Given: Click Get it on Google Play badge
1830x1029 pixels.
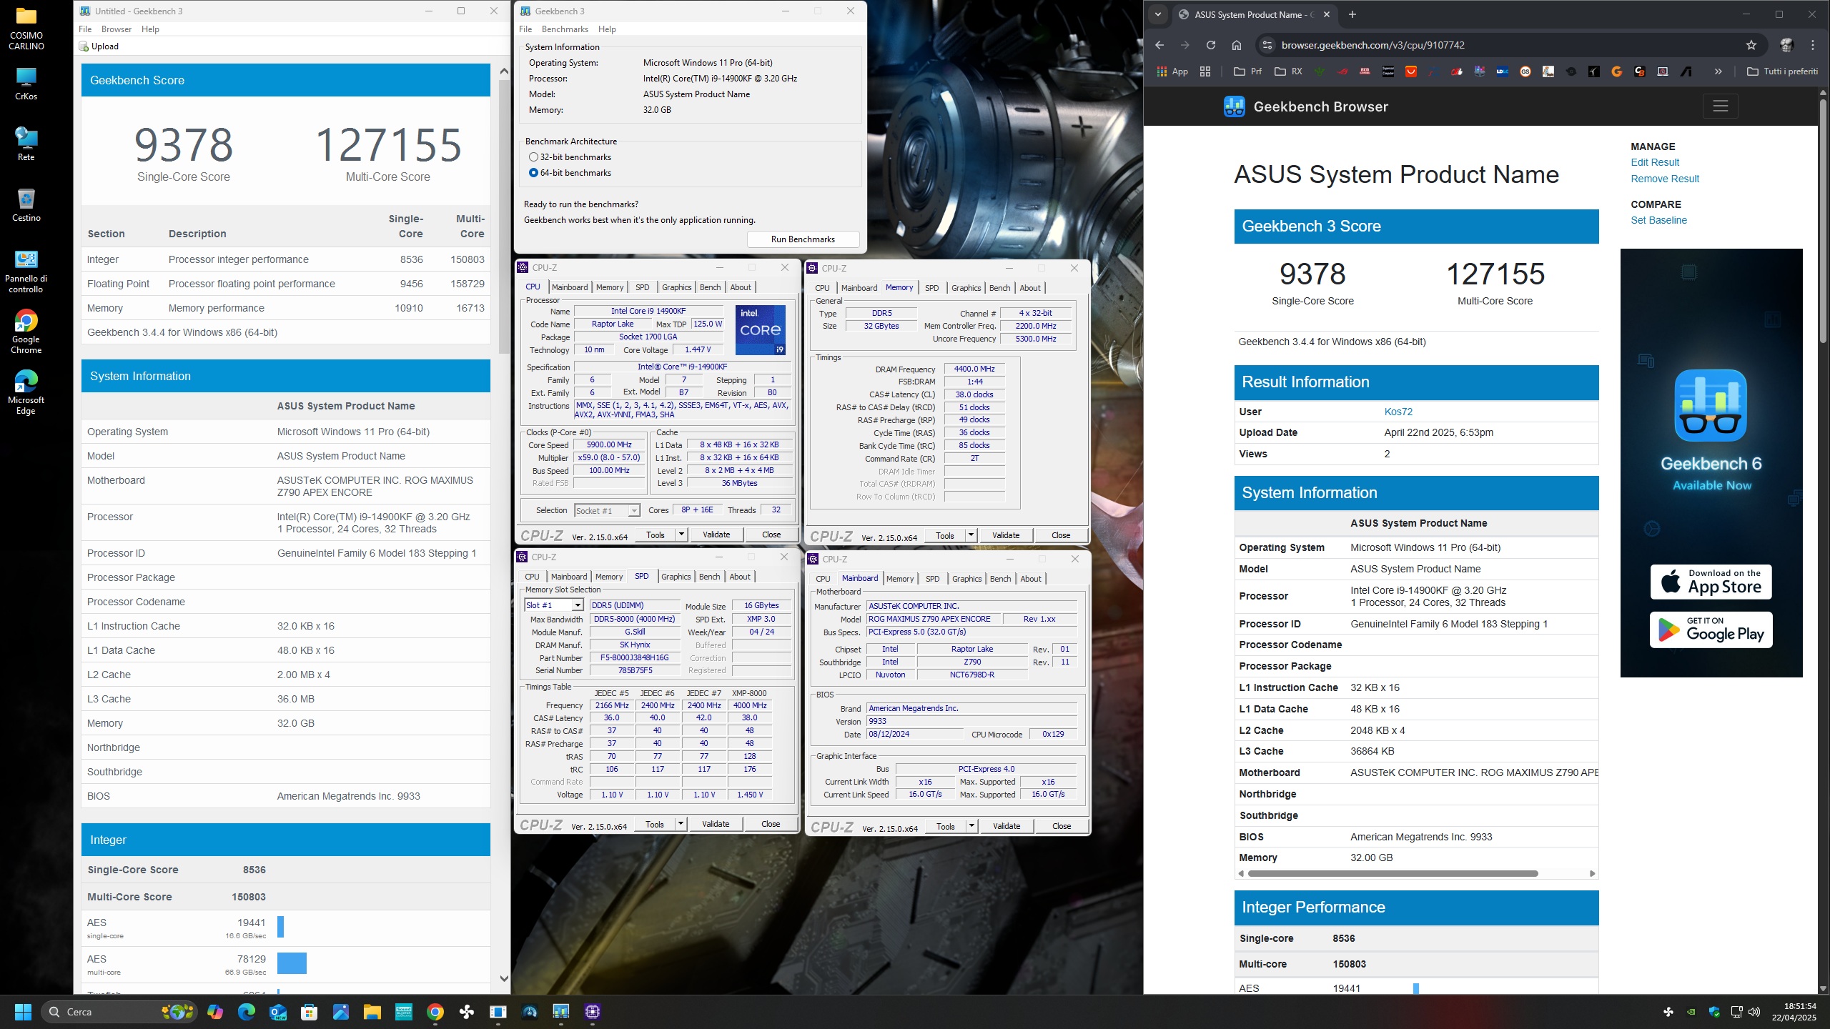Looking at the screenshot, I should [1711, 630].
